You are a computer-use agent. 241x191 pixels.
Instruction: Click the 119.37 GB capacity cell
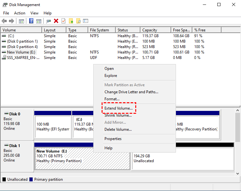tap(151, 36)
